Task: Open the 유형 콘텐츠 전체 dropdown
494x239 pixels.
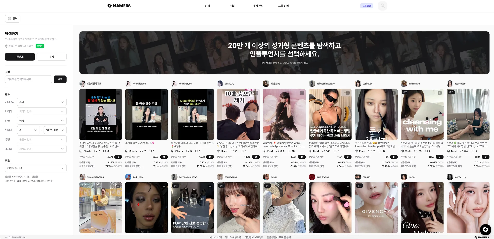Action: click(42, 139)
